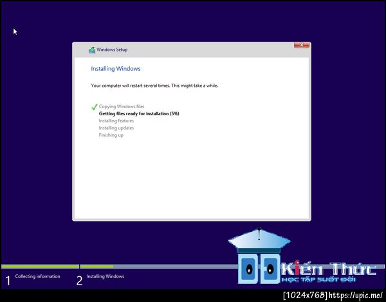
Task: Click the green checkmark beside Copying Windows files
Action: pos(95,107)
